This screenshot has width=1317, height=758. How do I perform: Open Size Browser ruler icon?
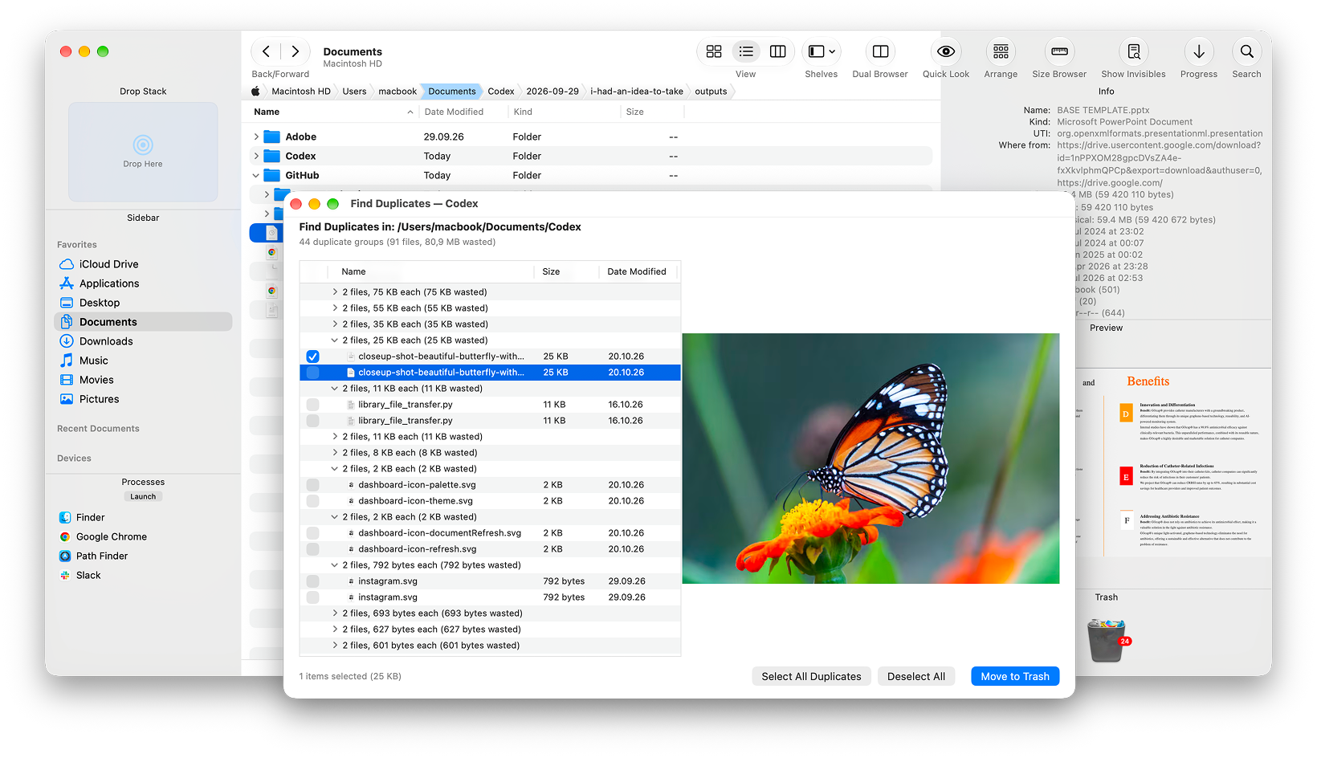(1059, 51)
